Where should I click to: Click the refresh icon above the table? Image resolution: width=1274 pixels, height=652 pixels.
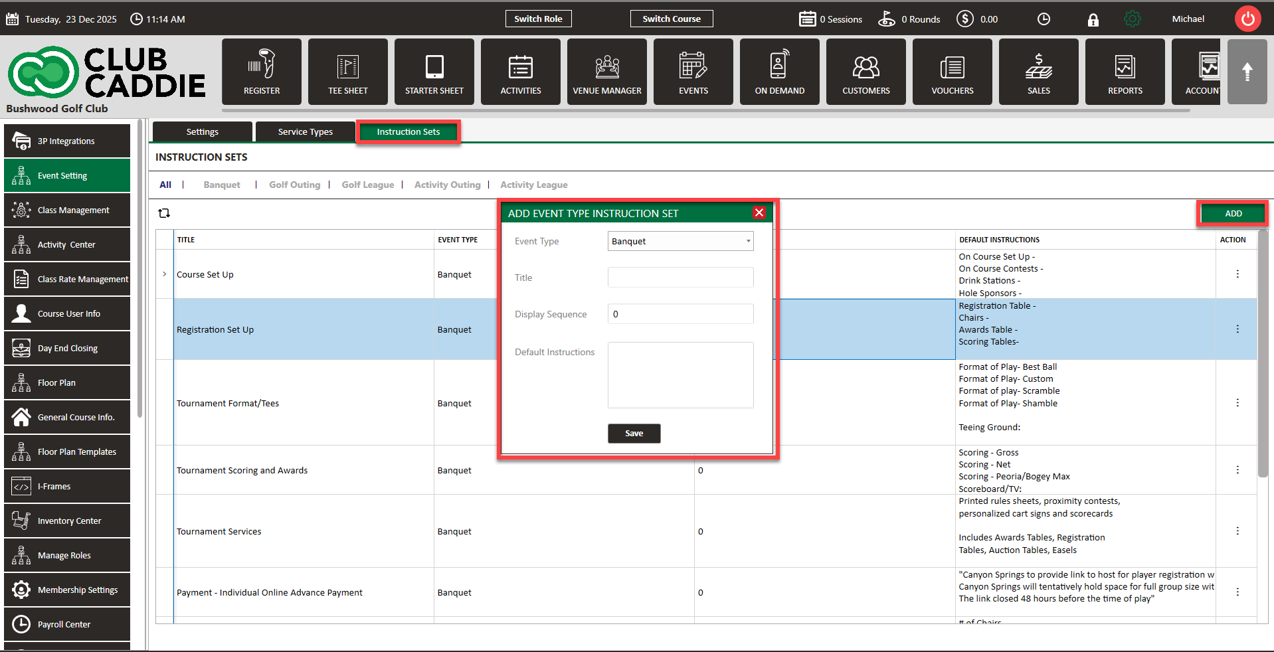164,213
